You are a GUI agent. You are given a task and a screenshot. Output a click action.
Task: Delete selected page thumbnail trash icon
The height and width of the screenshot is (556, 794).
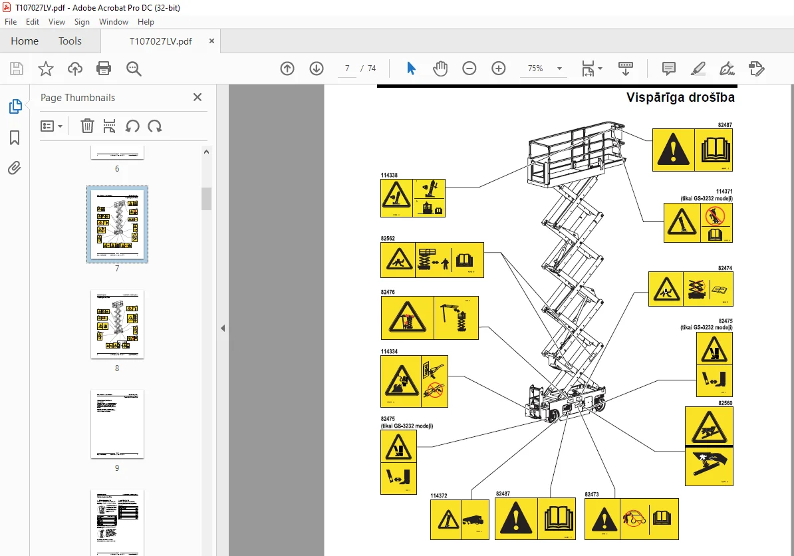[x=87, y=126]
